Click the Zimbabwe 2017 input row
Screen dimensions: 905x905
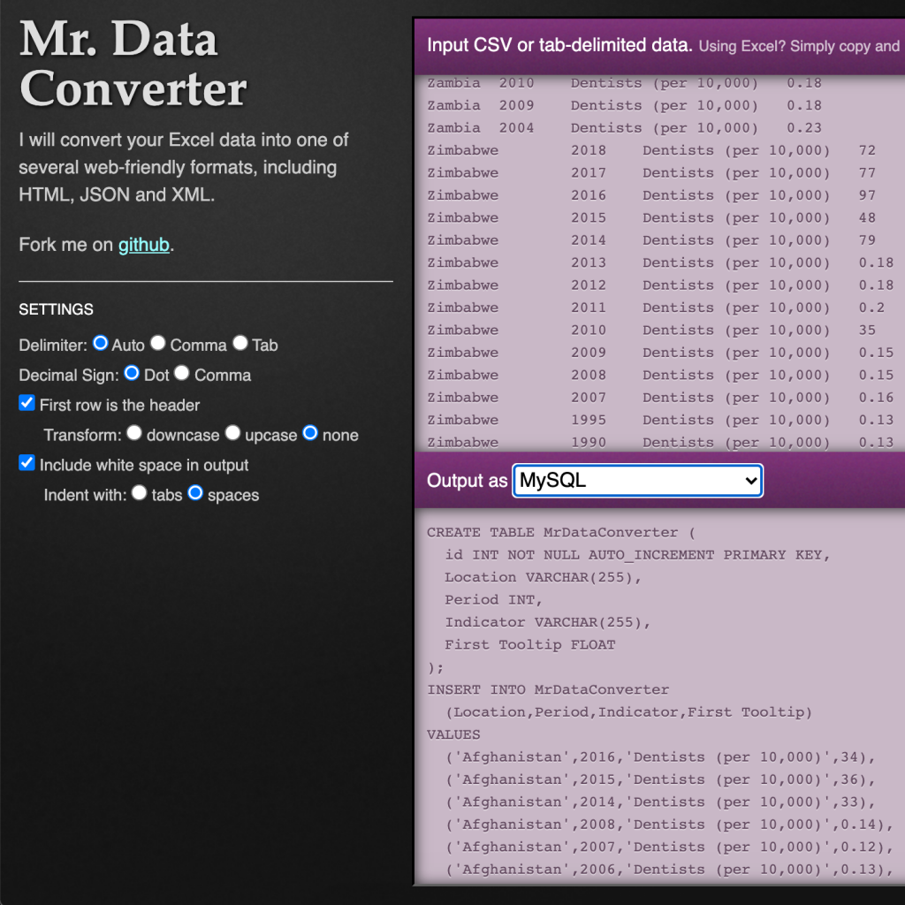coord(651,174)
